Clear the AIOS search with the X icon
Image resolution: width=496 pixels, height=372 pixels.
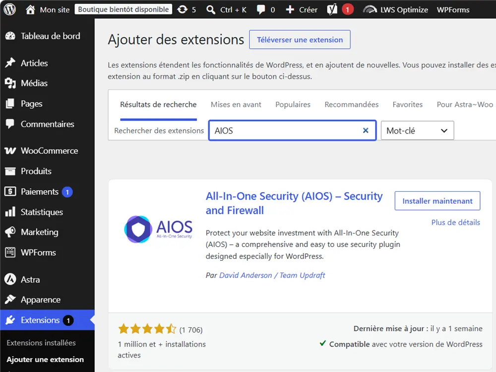(x=366, y=130)
